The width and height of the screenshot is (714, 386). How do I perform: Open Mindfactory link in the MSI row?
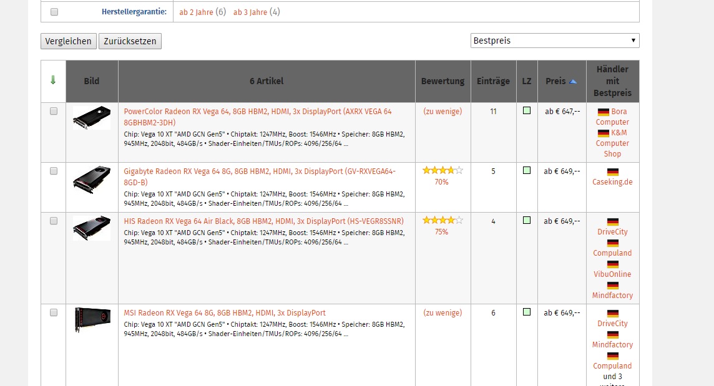click(612, 345)
